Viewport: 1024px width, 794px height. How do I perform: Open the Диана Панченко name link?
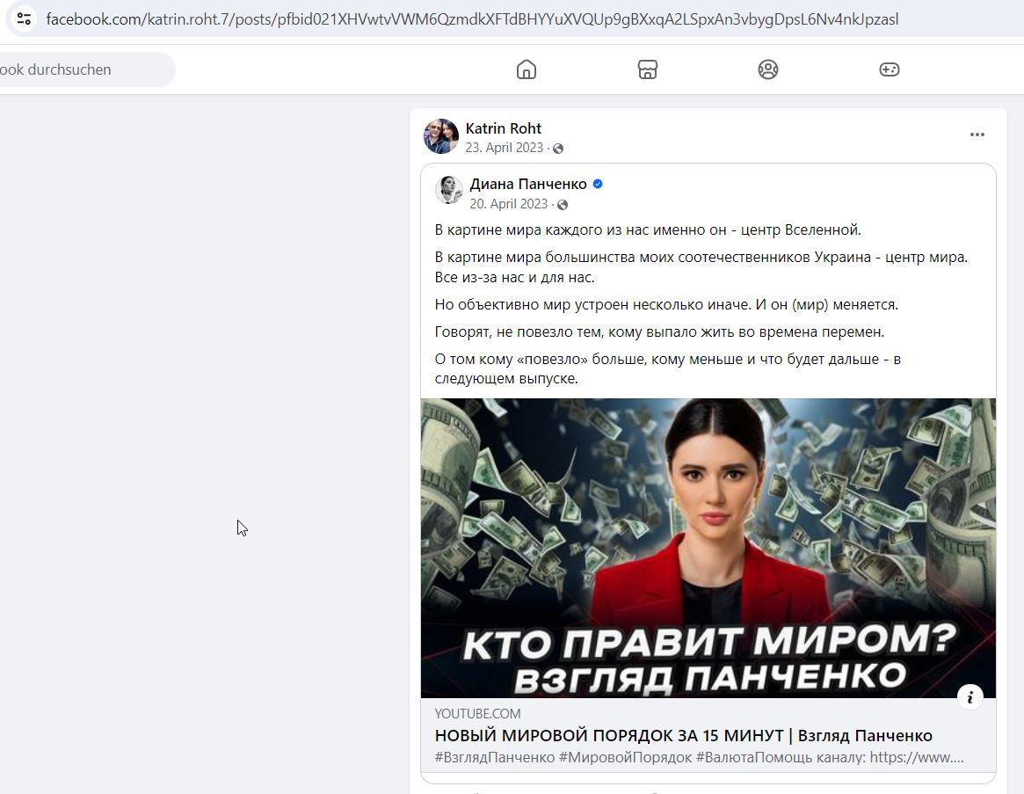[x=527, y=185]
